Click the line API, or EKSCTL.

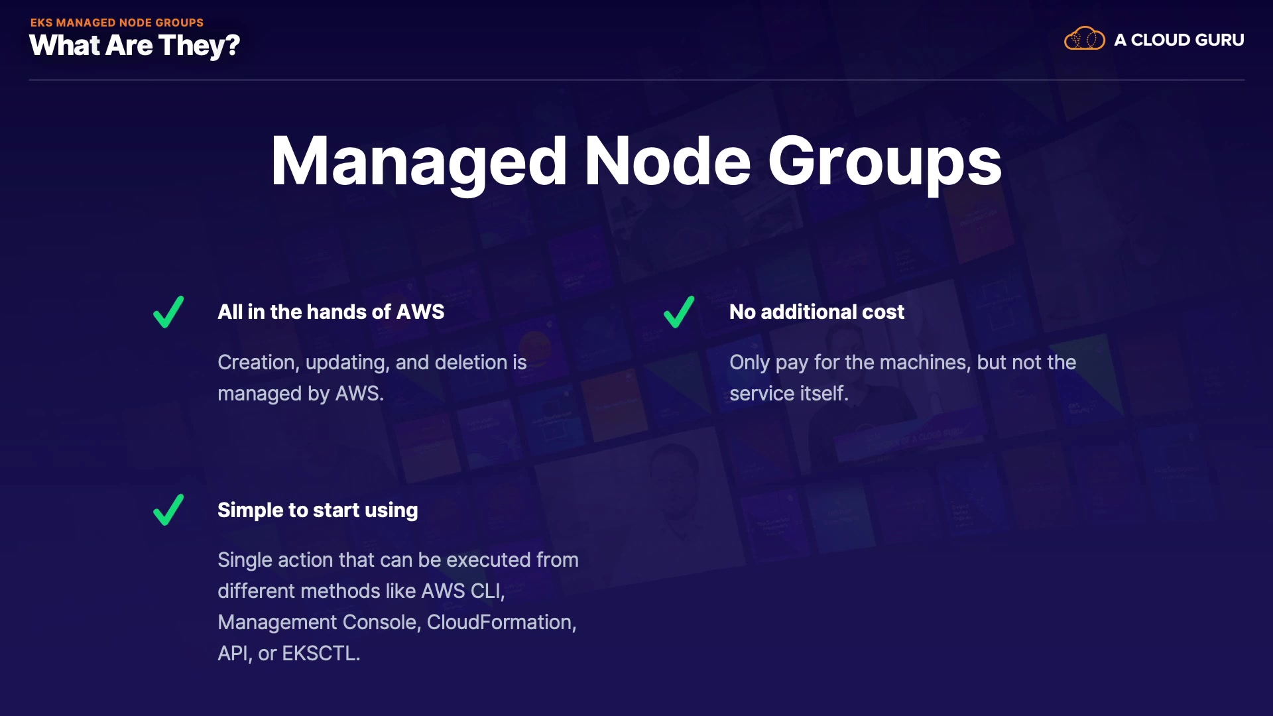click(288, 654)
